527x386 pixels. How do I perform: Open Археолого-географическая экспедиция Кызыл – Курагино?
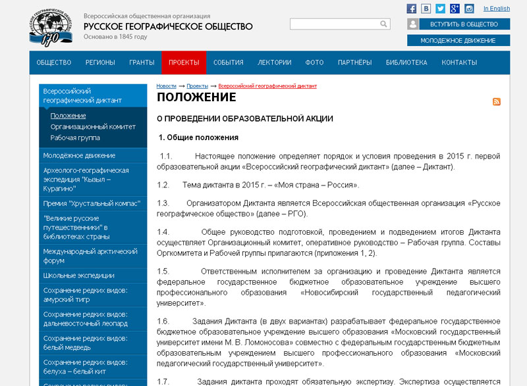pyautogui.click(x=93, y=180)
